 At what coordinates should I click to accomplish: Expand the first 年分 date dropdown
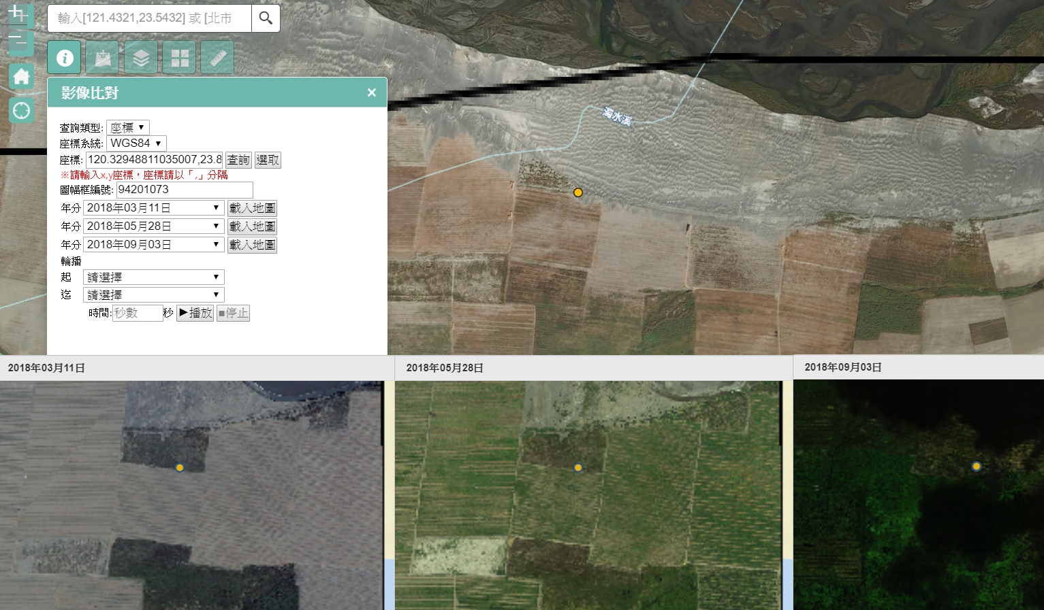[153, 207]
